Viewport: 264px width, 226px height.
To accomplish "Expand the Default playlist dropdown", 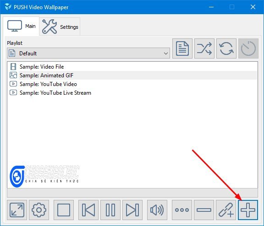I will pos(88,53).
